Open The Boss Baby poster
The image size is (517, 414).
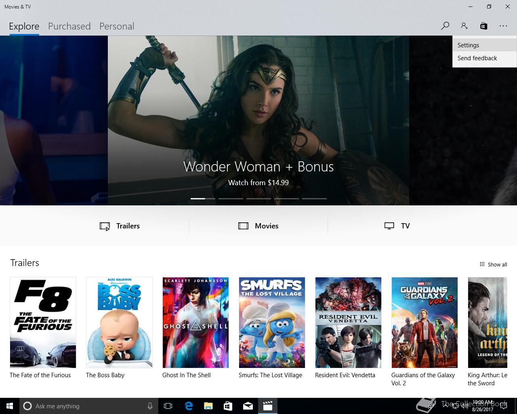(x=119, y=323)
